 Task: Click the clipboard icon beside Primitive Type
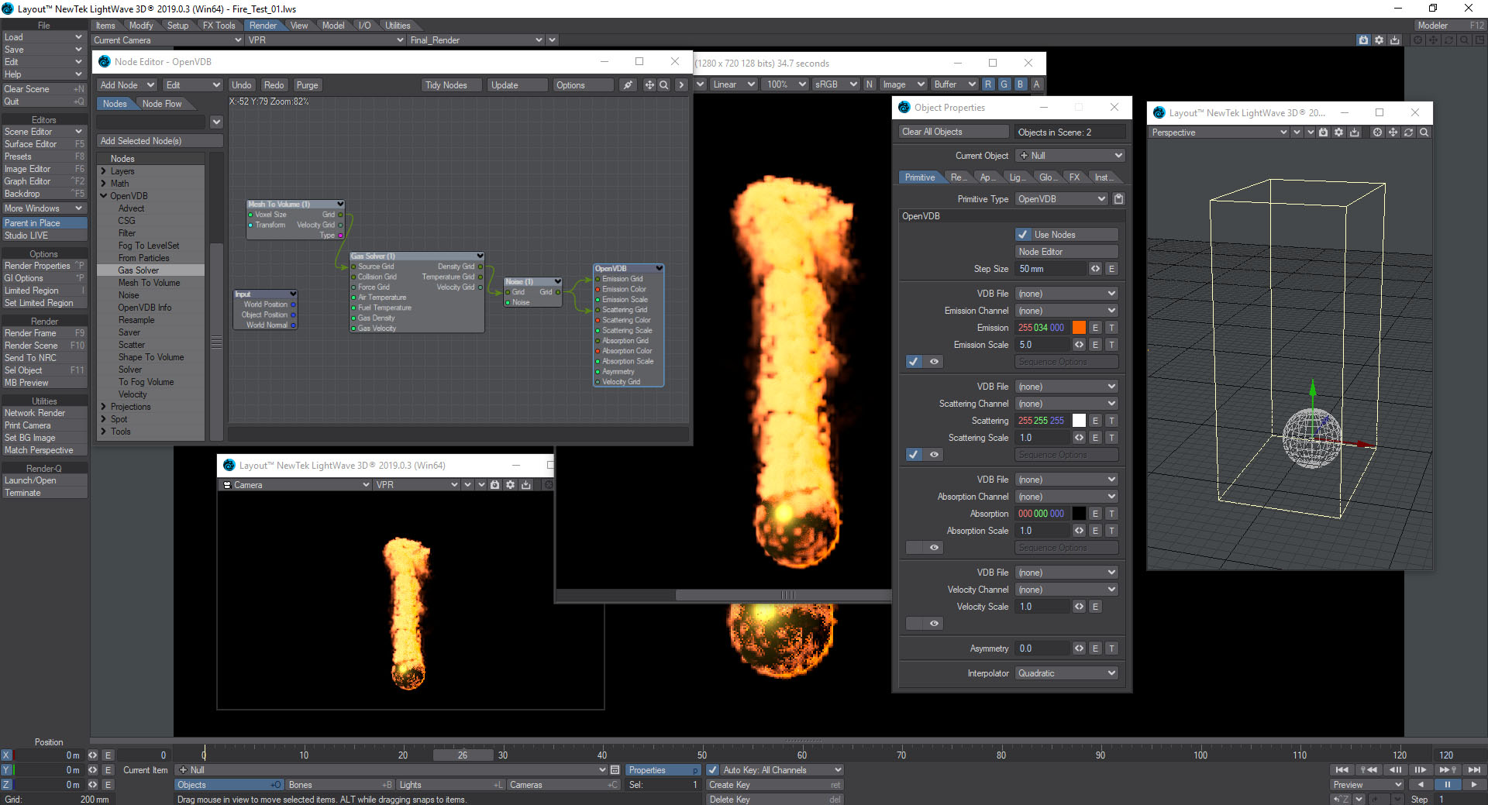(x=1118, y=199)
